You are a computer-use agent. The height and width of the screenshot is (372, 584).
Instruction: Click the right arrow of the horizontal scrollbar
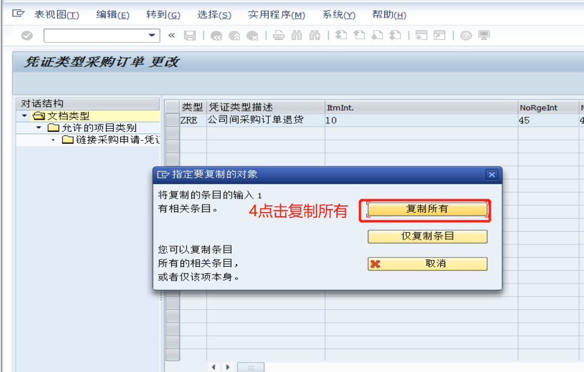click(227, 366)
